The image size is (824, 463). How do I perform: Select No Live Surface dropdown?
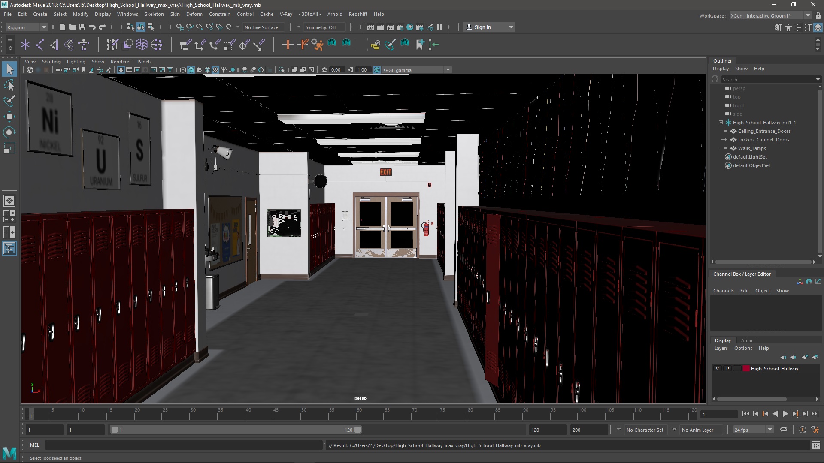point(263,27)
